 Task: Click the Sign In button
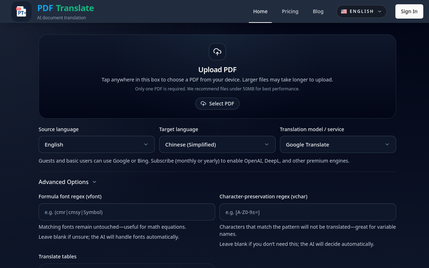tap(409, 11)
